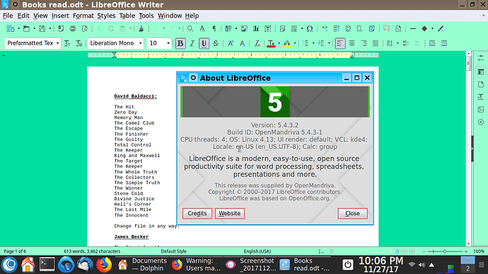Click the Insert Text Box icon
Viewport: 488px width, 274px height.
268,29
